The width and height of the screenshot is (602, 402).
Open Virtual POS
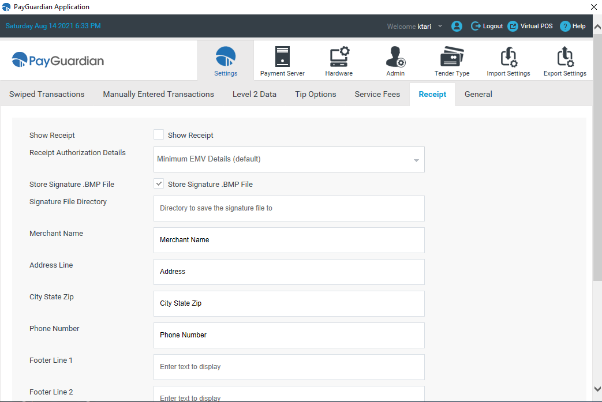530,26
